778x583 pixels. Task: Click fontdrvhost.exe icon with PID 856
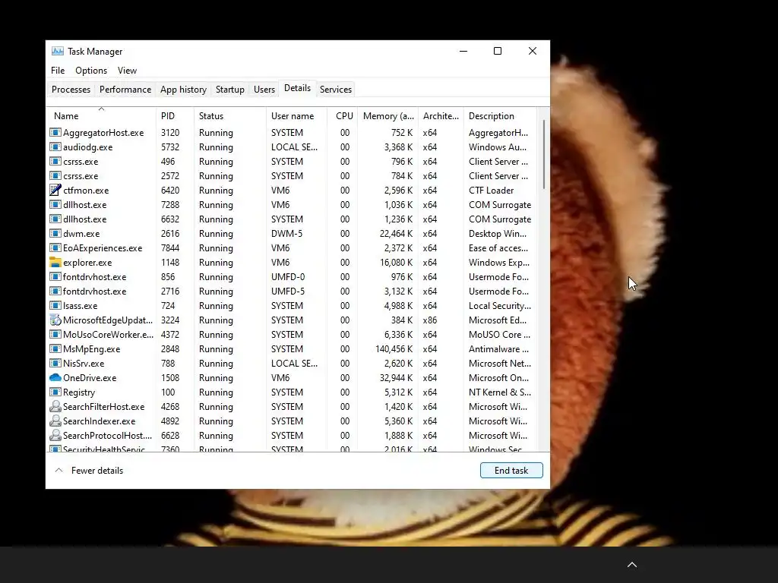55,276
